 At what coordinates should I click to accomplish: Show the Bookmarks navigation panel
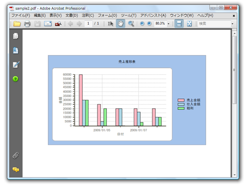pos(16,50)
